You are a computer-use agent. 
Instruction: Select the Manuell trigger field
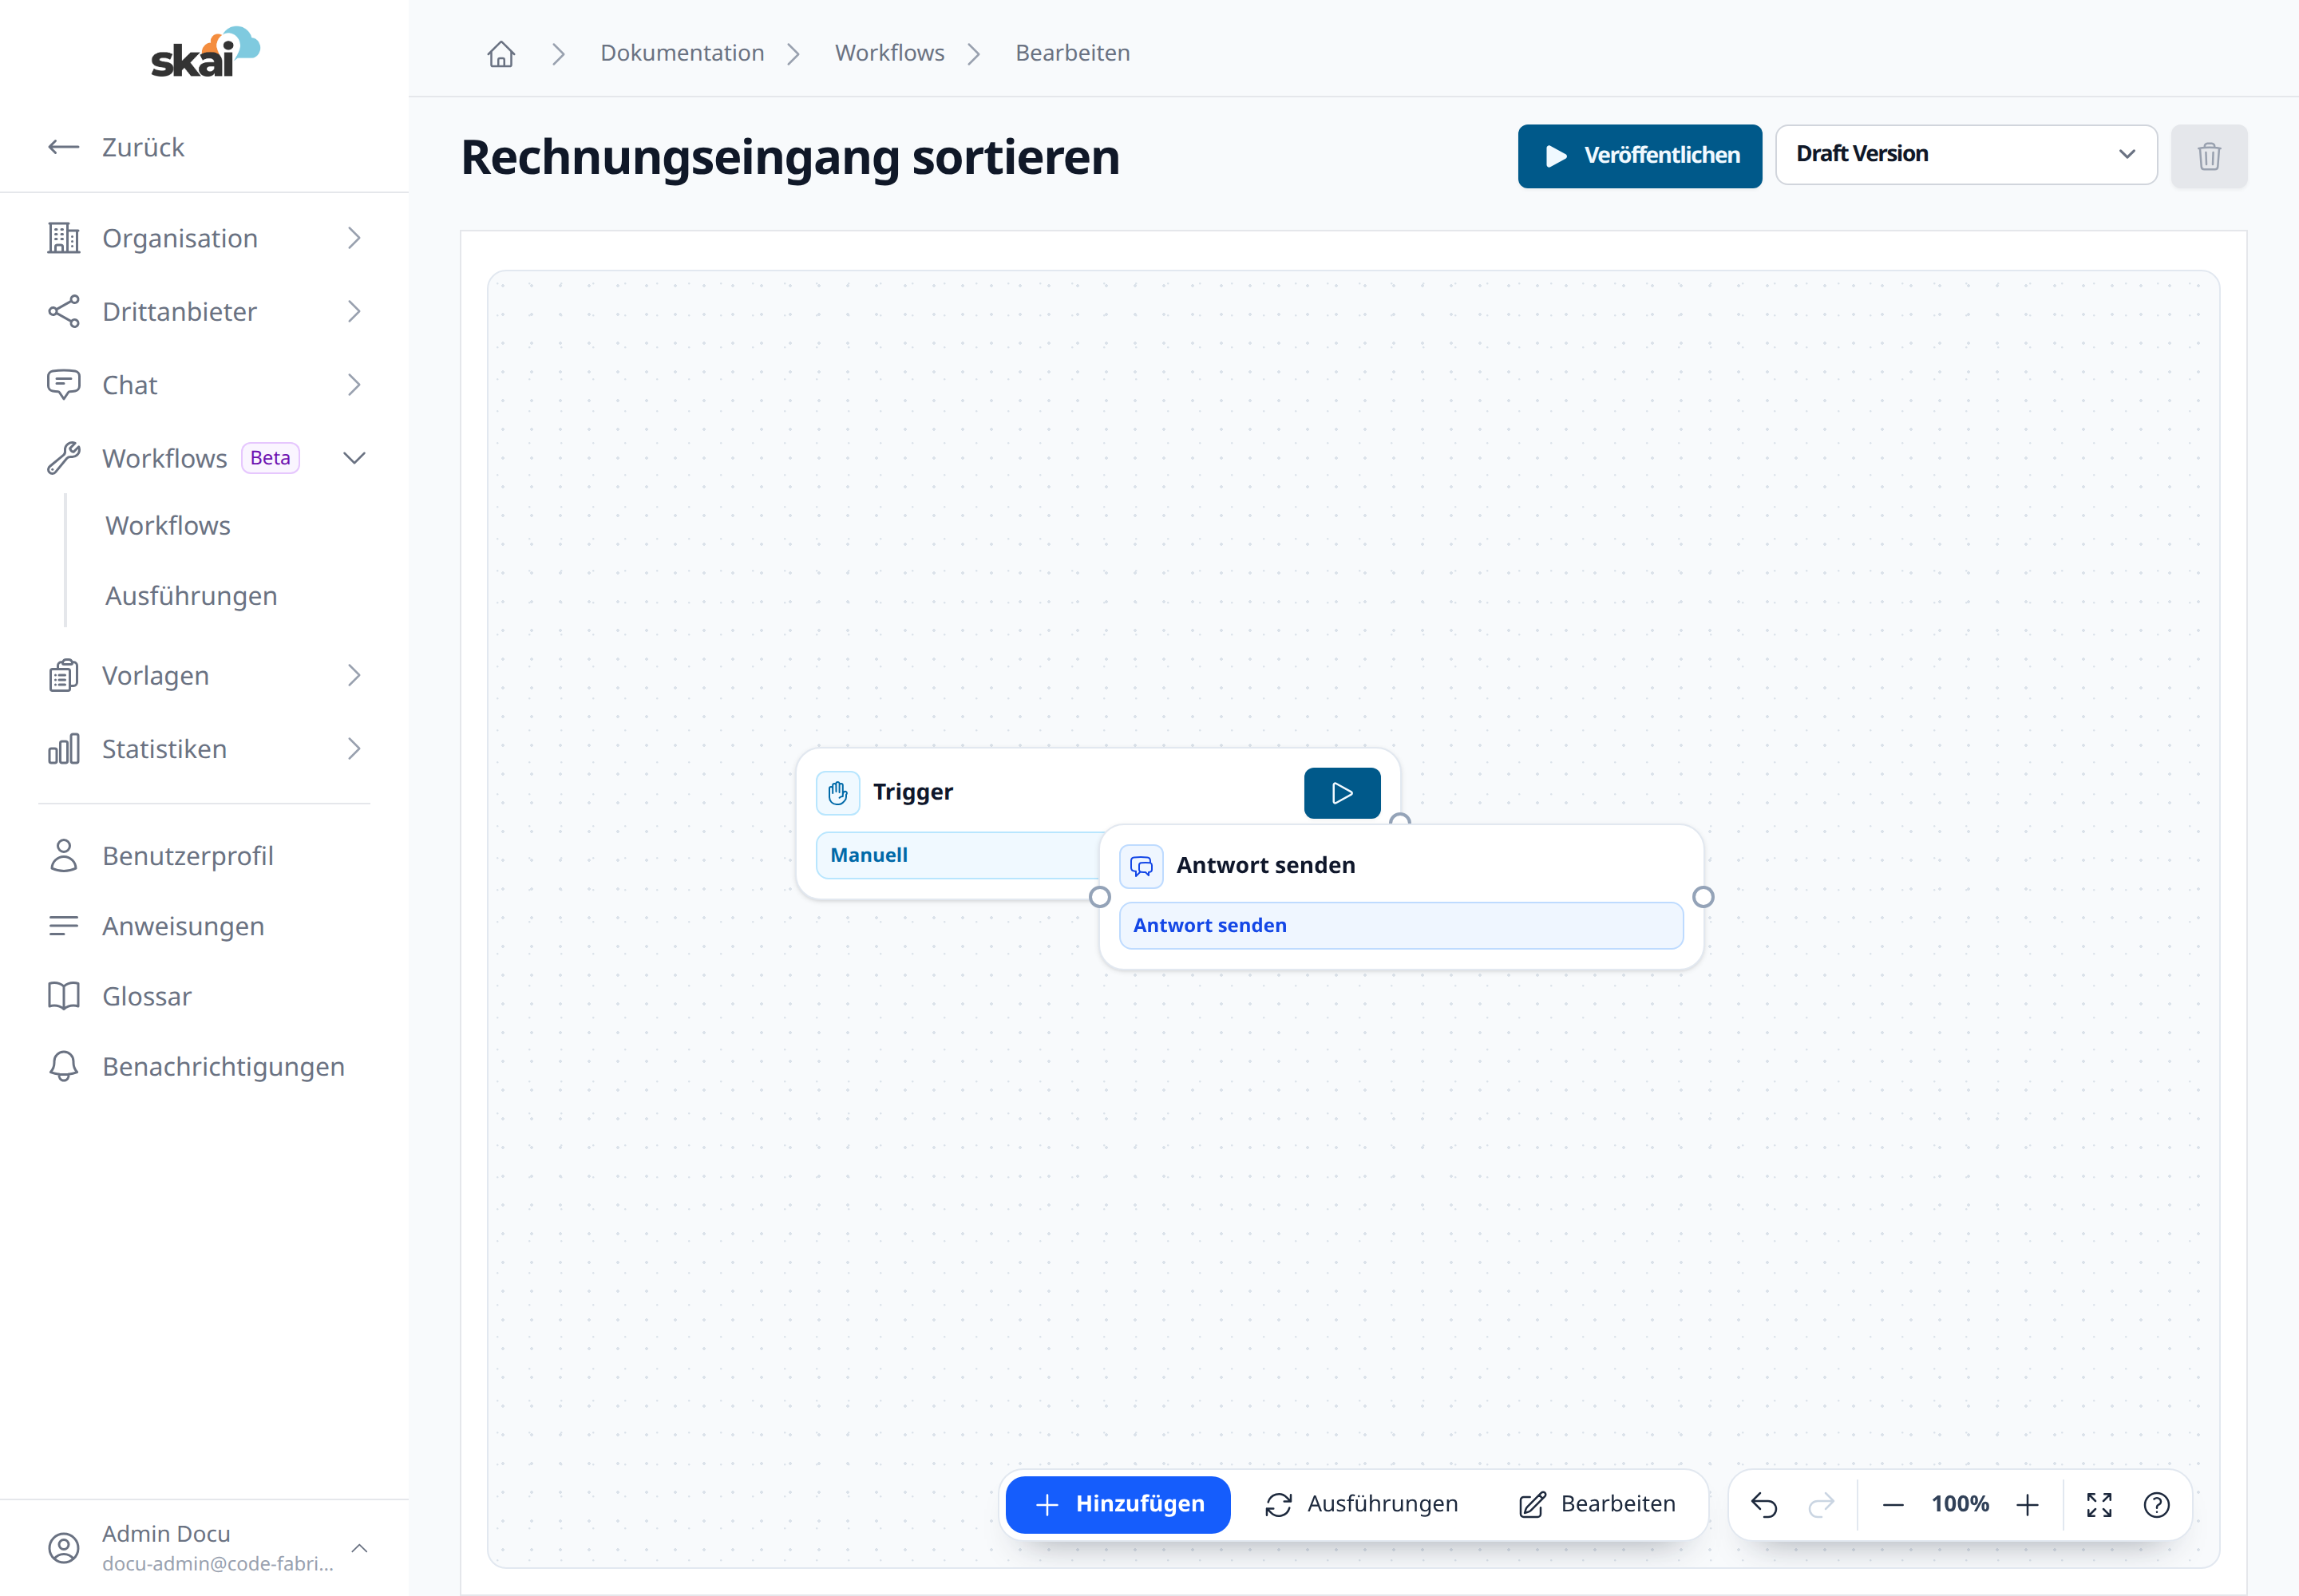pos(959,855)
